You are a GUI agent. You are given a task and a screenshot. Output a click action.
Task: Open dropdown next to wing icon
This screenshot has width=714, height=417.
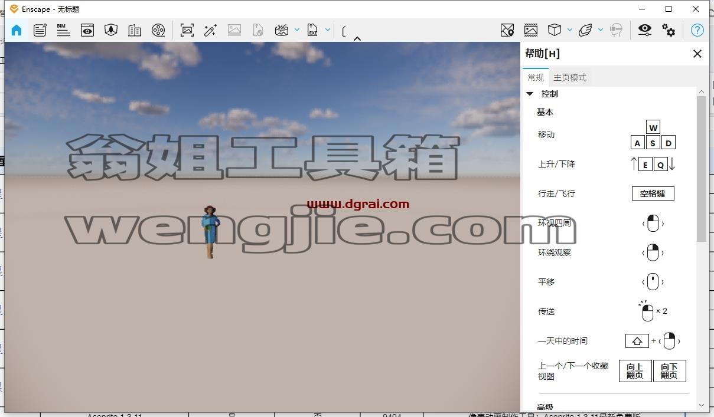point(601,29)
